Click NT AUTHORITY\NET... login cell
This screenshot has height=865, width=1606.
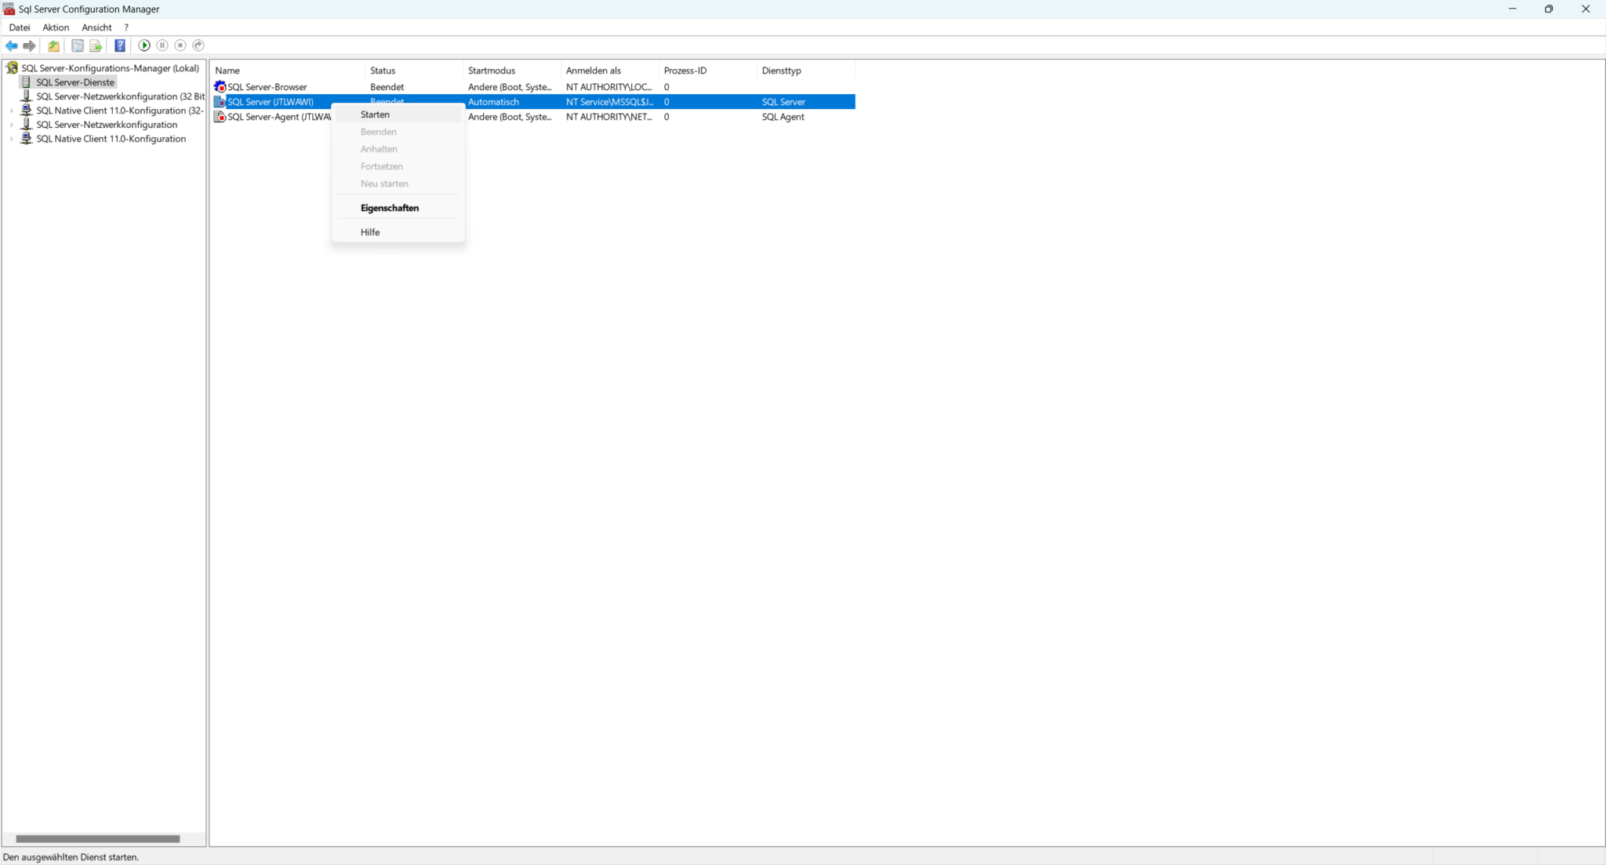[x=609, y=117]
